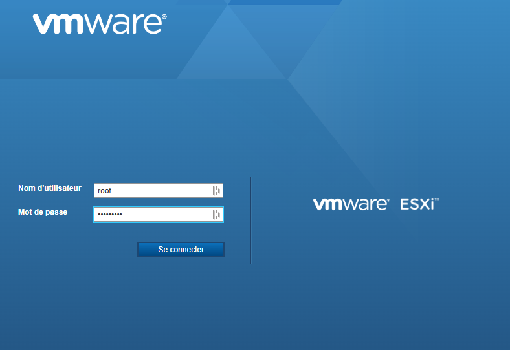Click the trademark symbol after ESXi

tap(437, 200)
